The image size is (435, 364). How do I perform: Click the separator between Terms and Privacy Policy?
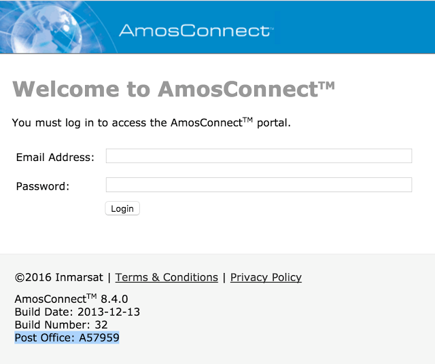pos(224,277)
